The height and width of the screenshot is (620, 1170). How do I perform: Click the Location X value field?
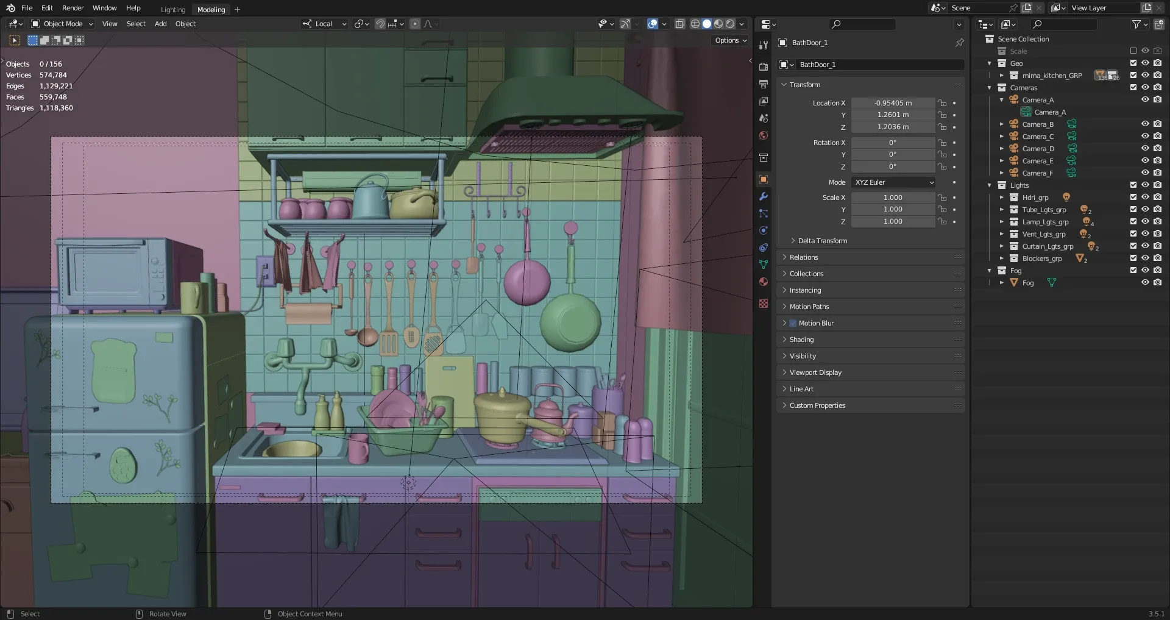[893, 103]
